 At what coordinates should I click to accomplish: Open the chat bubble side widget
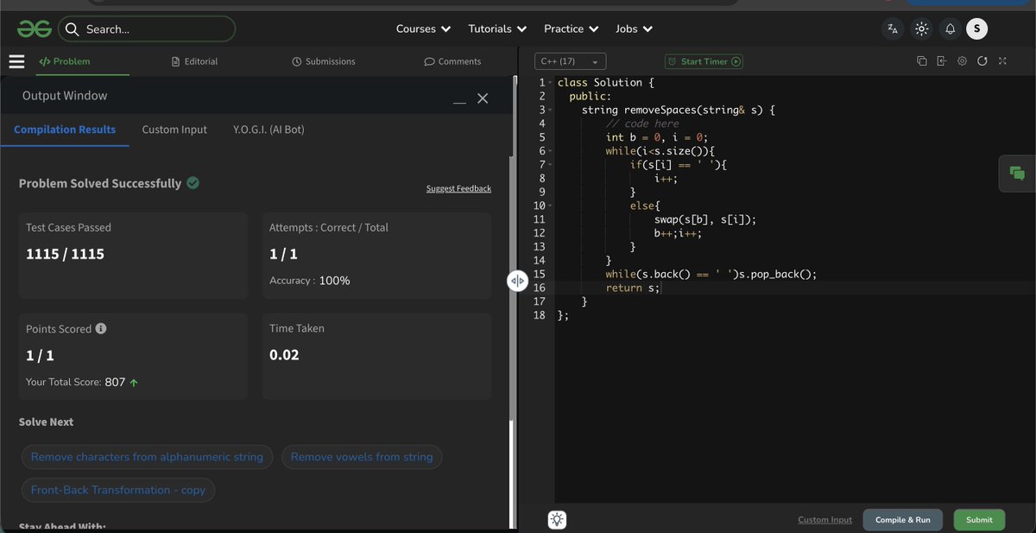click(x=1017, y=174)
